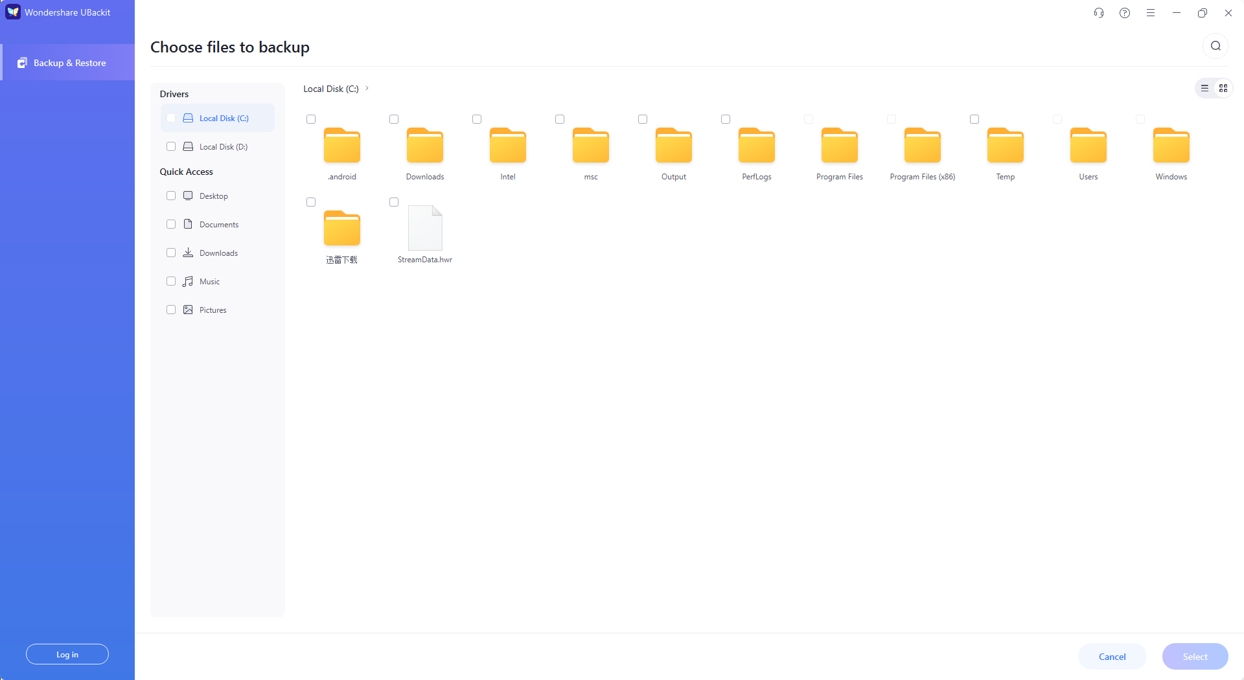Viewport: 1244px width, 680px height.
Task: Tick the StreamData.hwr file checkbox
Action: point(394,202)
